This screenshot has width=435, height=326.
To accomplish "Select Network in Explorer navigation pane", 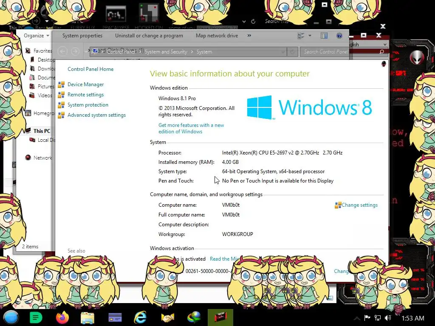I will coord(42,158).
